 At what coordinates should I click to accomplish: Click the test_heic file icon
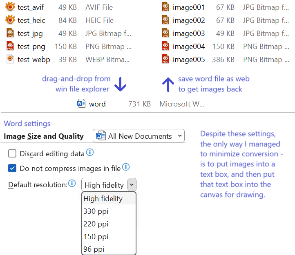(x=10, y=20)
